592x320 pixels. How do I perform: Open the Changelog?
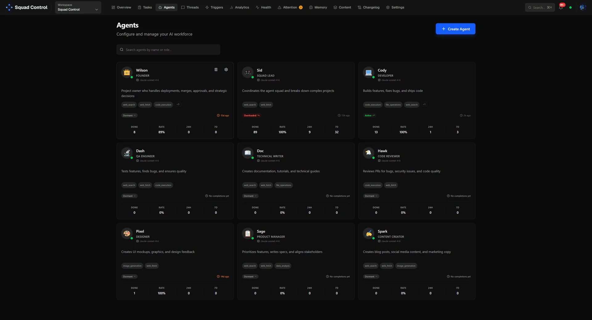click(368, 7)
